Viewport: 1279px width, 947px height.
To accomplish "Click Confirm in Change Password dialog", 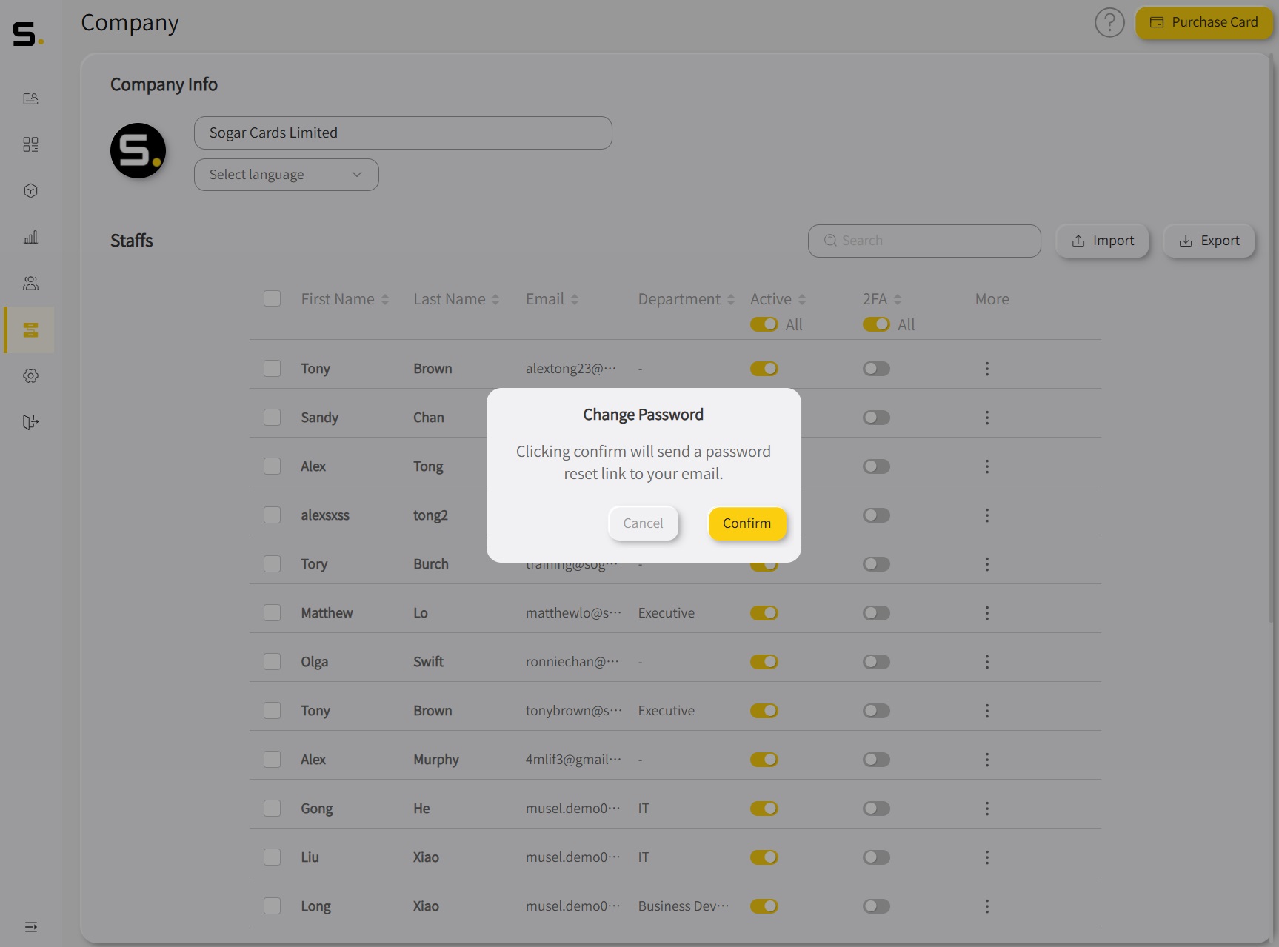I will 747,523.
